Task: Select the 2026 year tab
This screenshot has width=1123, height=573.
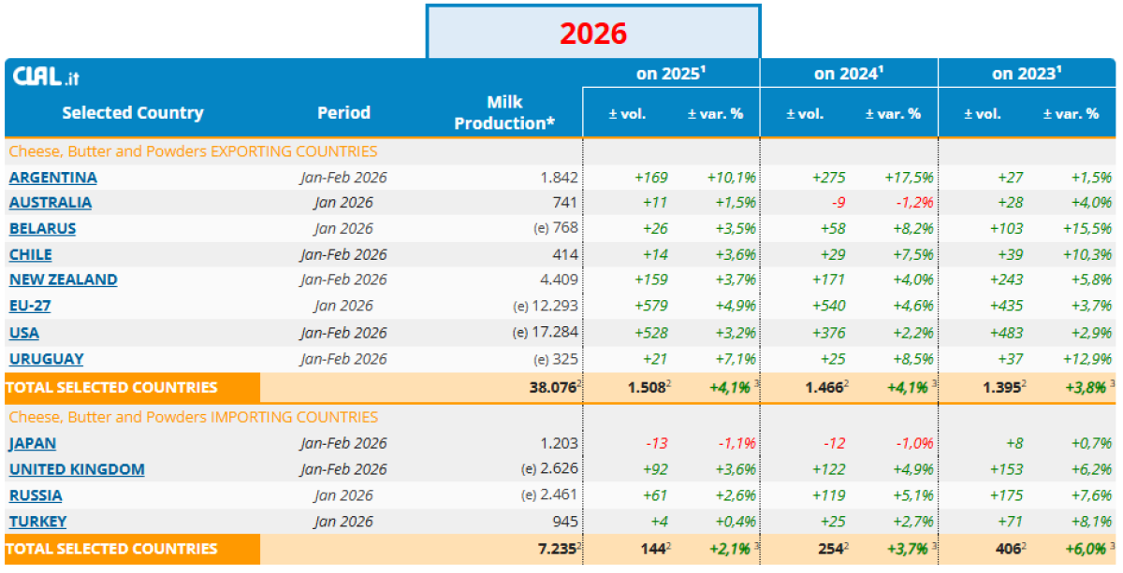Action: click(592, 33)
